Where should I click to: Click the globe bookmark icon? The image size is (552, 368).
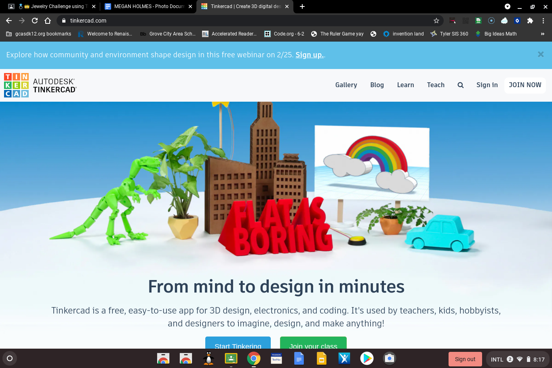pos(373,34)
